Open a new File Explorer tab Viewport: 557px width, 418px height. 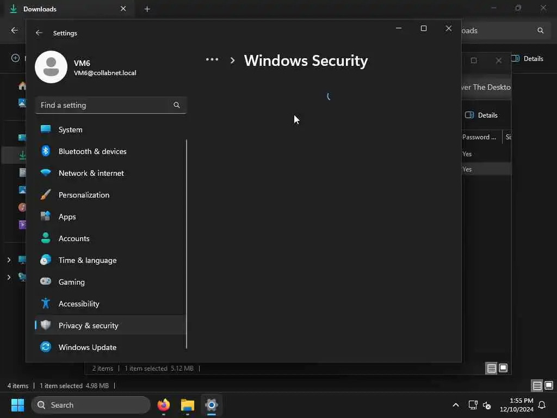coord(147,9)
